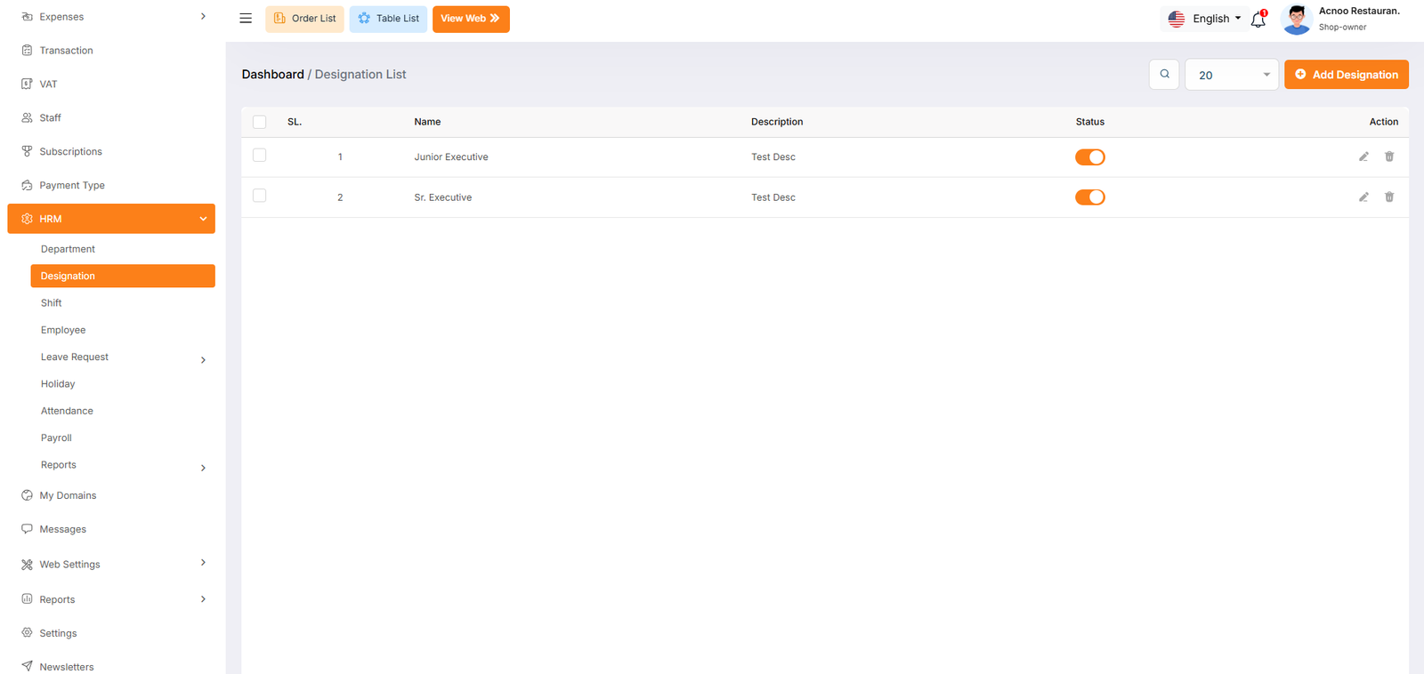Delete the Sr. Executive row

[x=1388, y=197]
